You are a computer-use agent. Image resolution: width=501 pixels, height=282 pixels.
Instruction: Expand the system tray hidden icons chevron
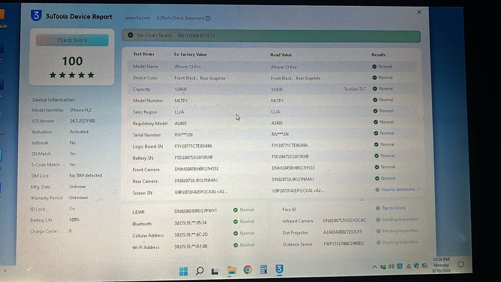click(x=375, y=266)
